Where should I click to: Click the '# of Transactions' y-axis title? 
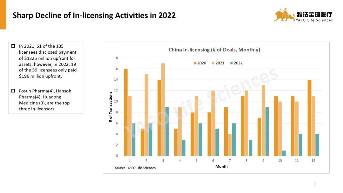pyautogui.click(x=111, y=107)
